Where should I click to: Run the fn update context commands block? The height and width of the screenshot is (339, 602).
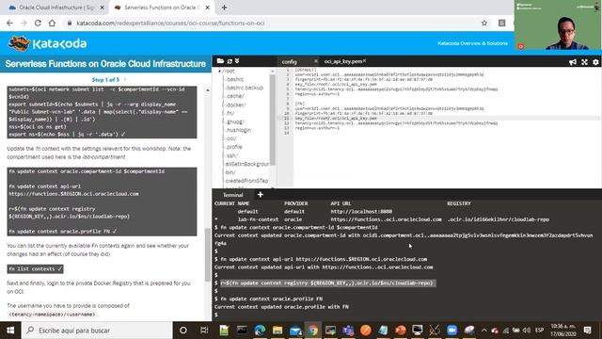click(x=102, y=202)
